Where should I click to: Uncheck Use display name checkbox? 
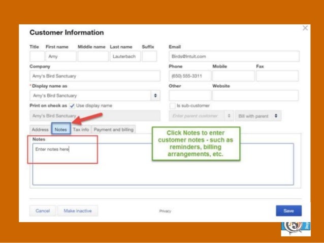point(72,106)
